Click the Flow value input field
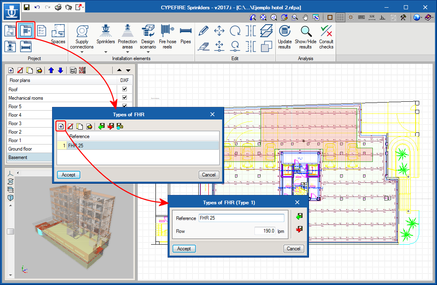 click(265, 231)
